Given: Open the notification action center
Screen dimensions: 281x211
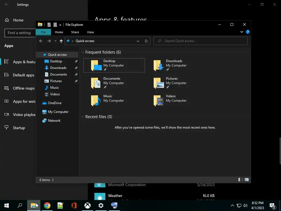Looking at the screenshot, I should click(x=272, y=206).
